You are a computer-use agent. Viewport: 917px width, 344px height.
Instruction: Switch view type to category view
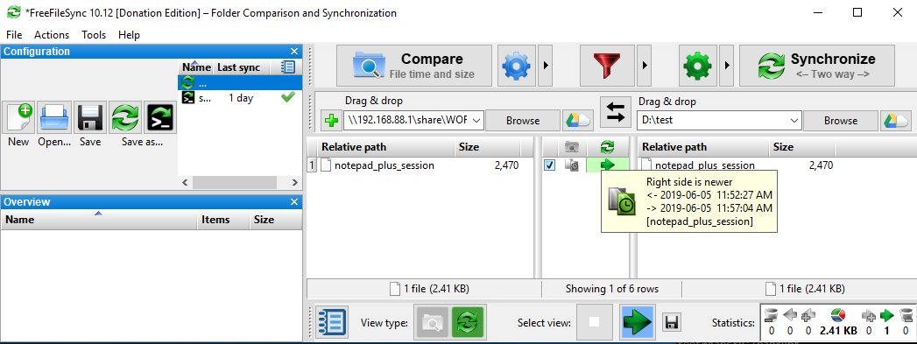pos(432,322)
